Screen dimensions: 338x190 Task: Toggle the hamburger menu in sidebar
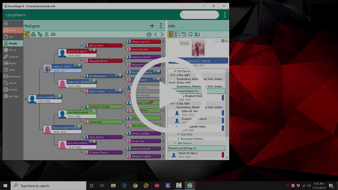tap(6, 23)
